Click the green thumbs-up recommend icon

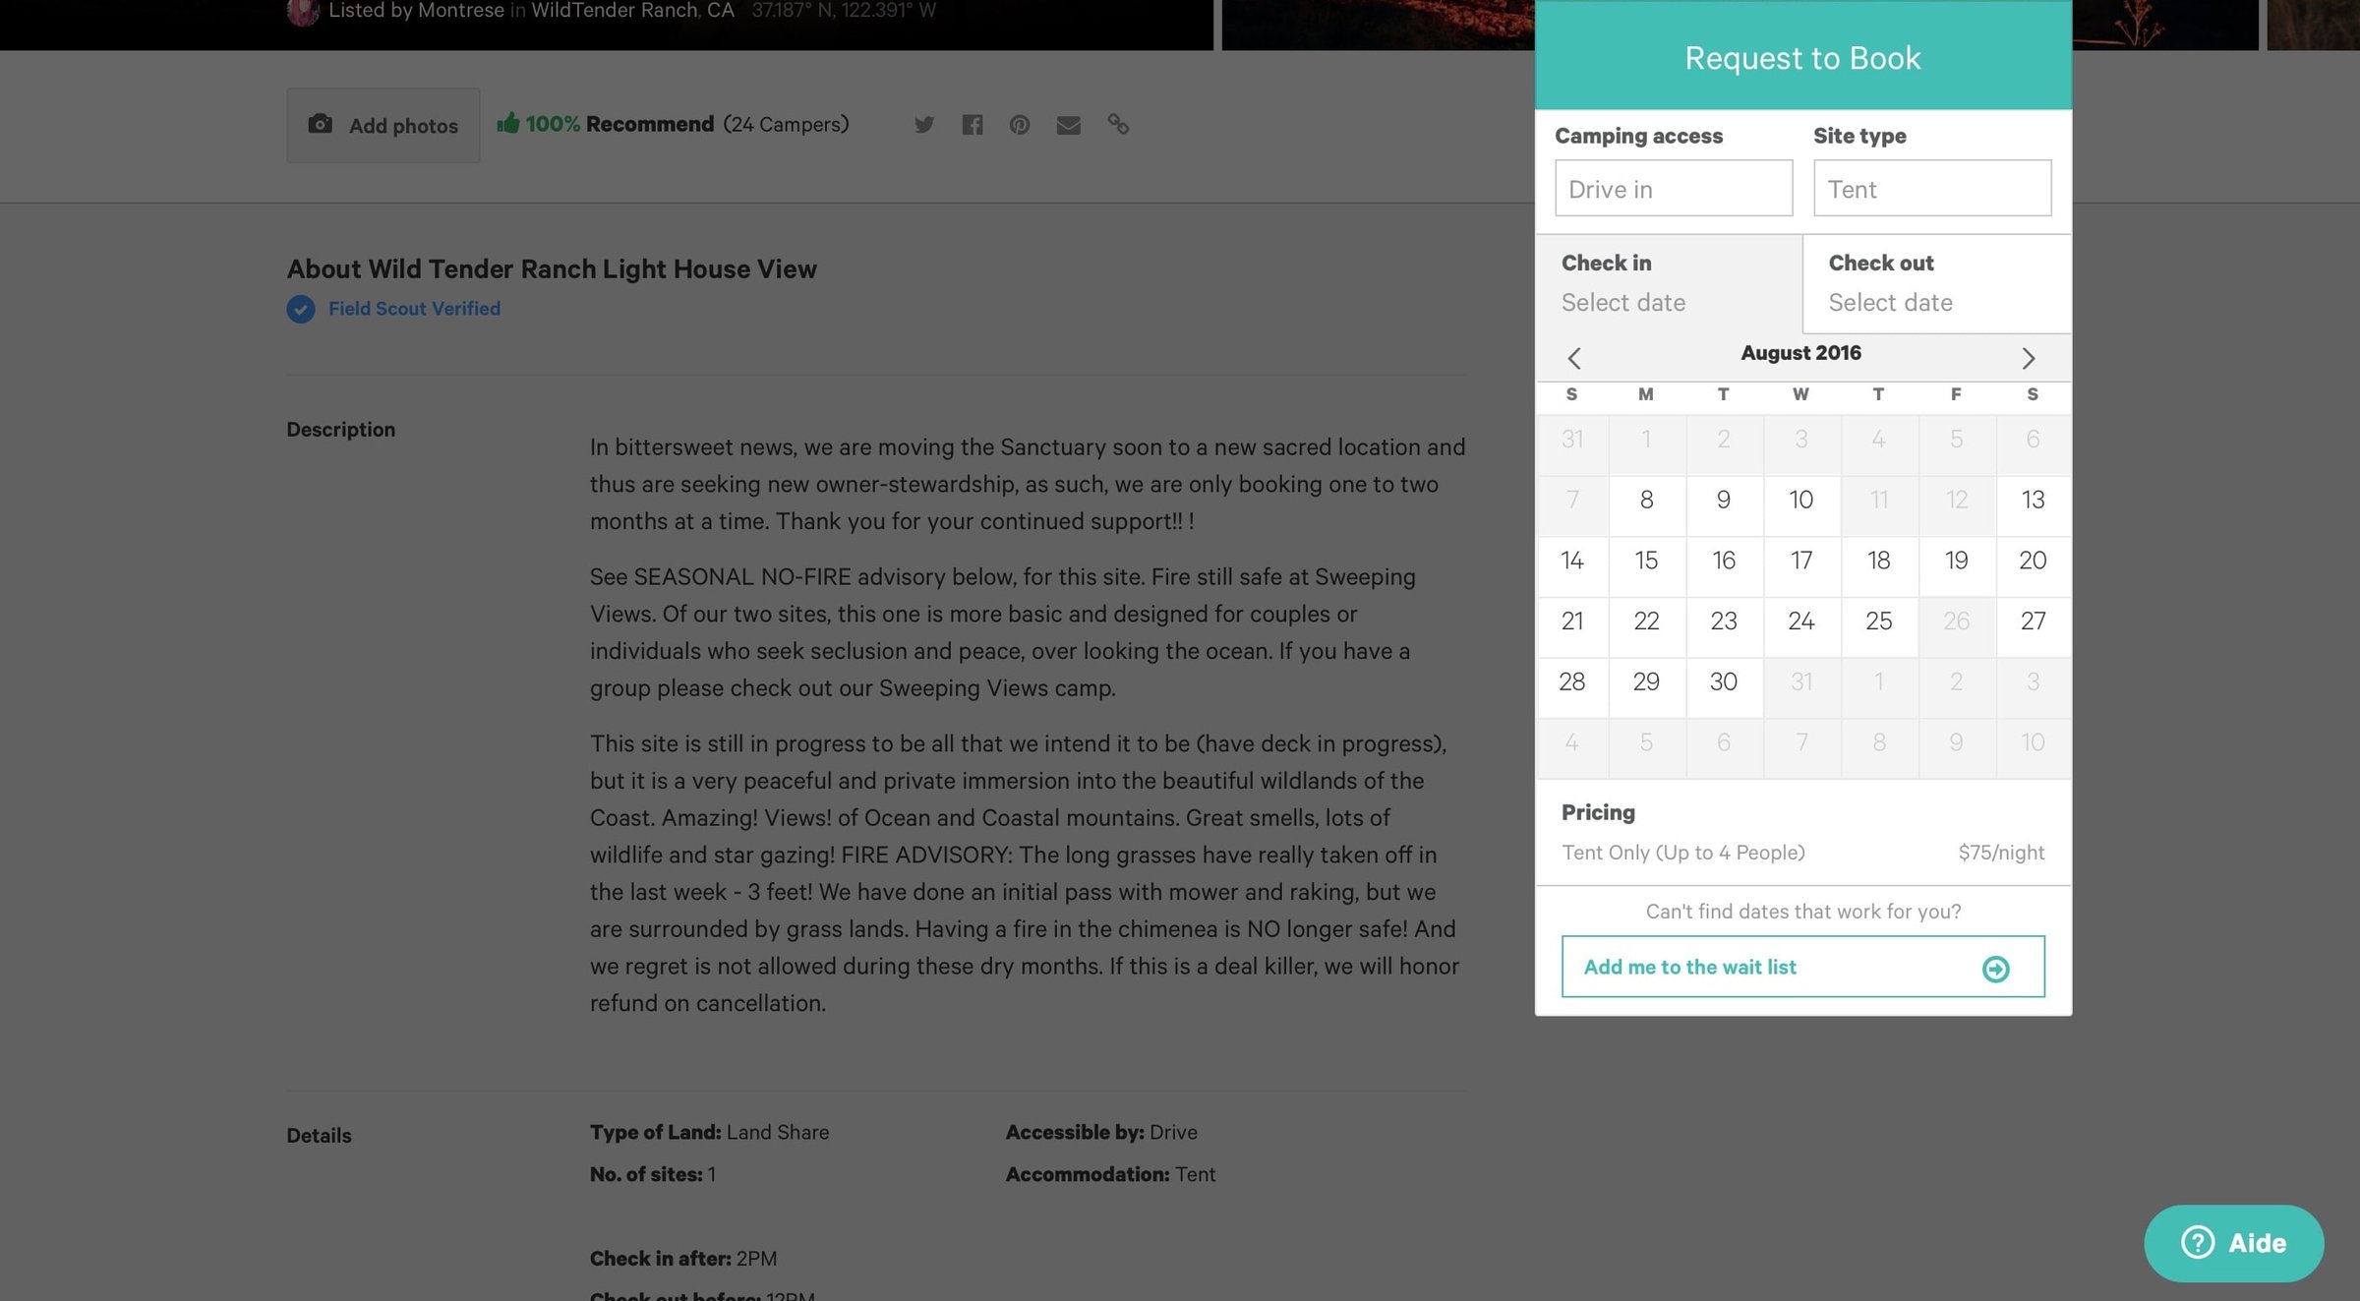click(507, 123)
